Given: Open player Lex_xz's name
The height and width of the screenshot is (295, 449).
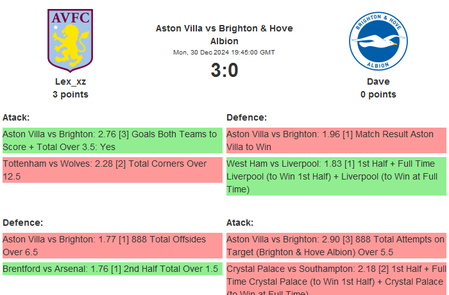Looking at the screenshot, I should pos(71,81).
